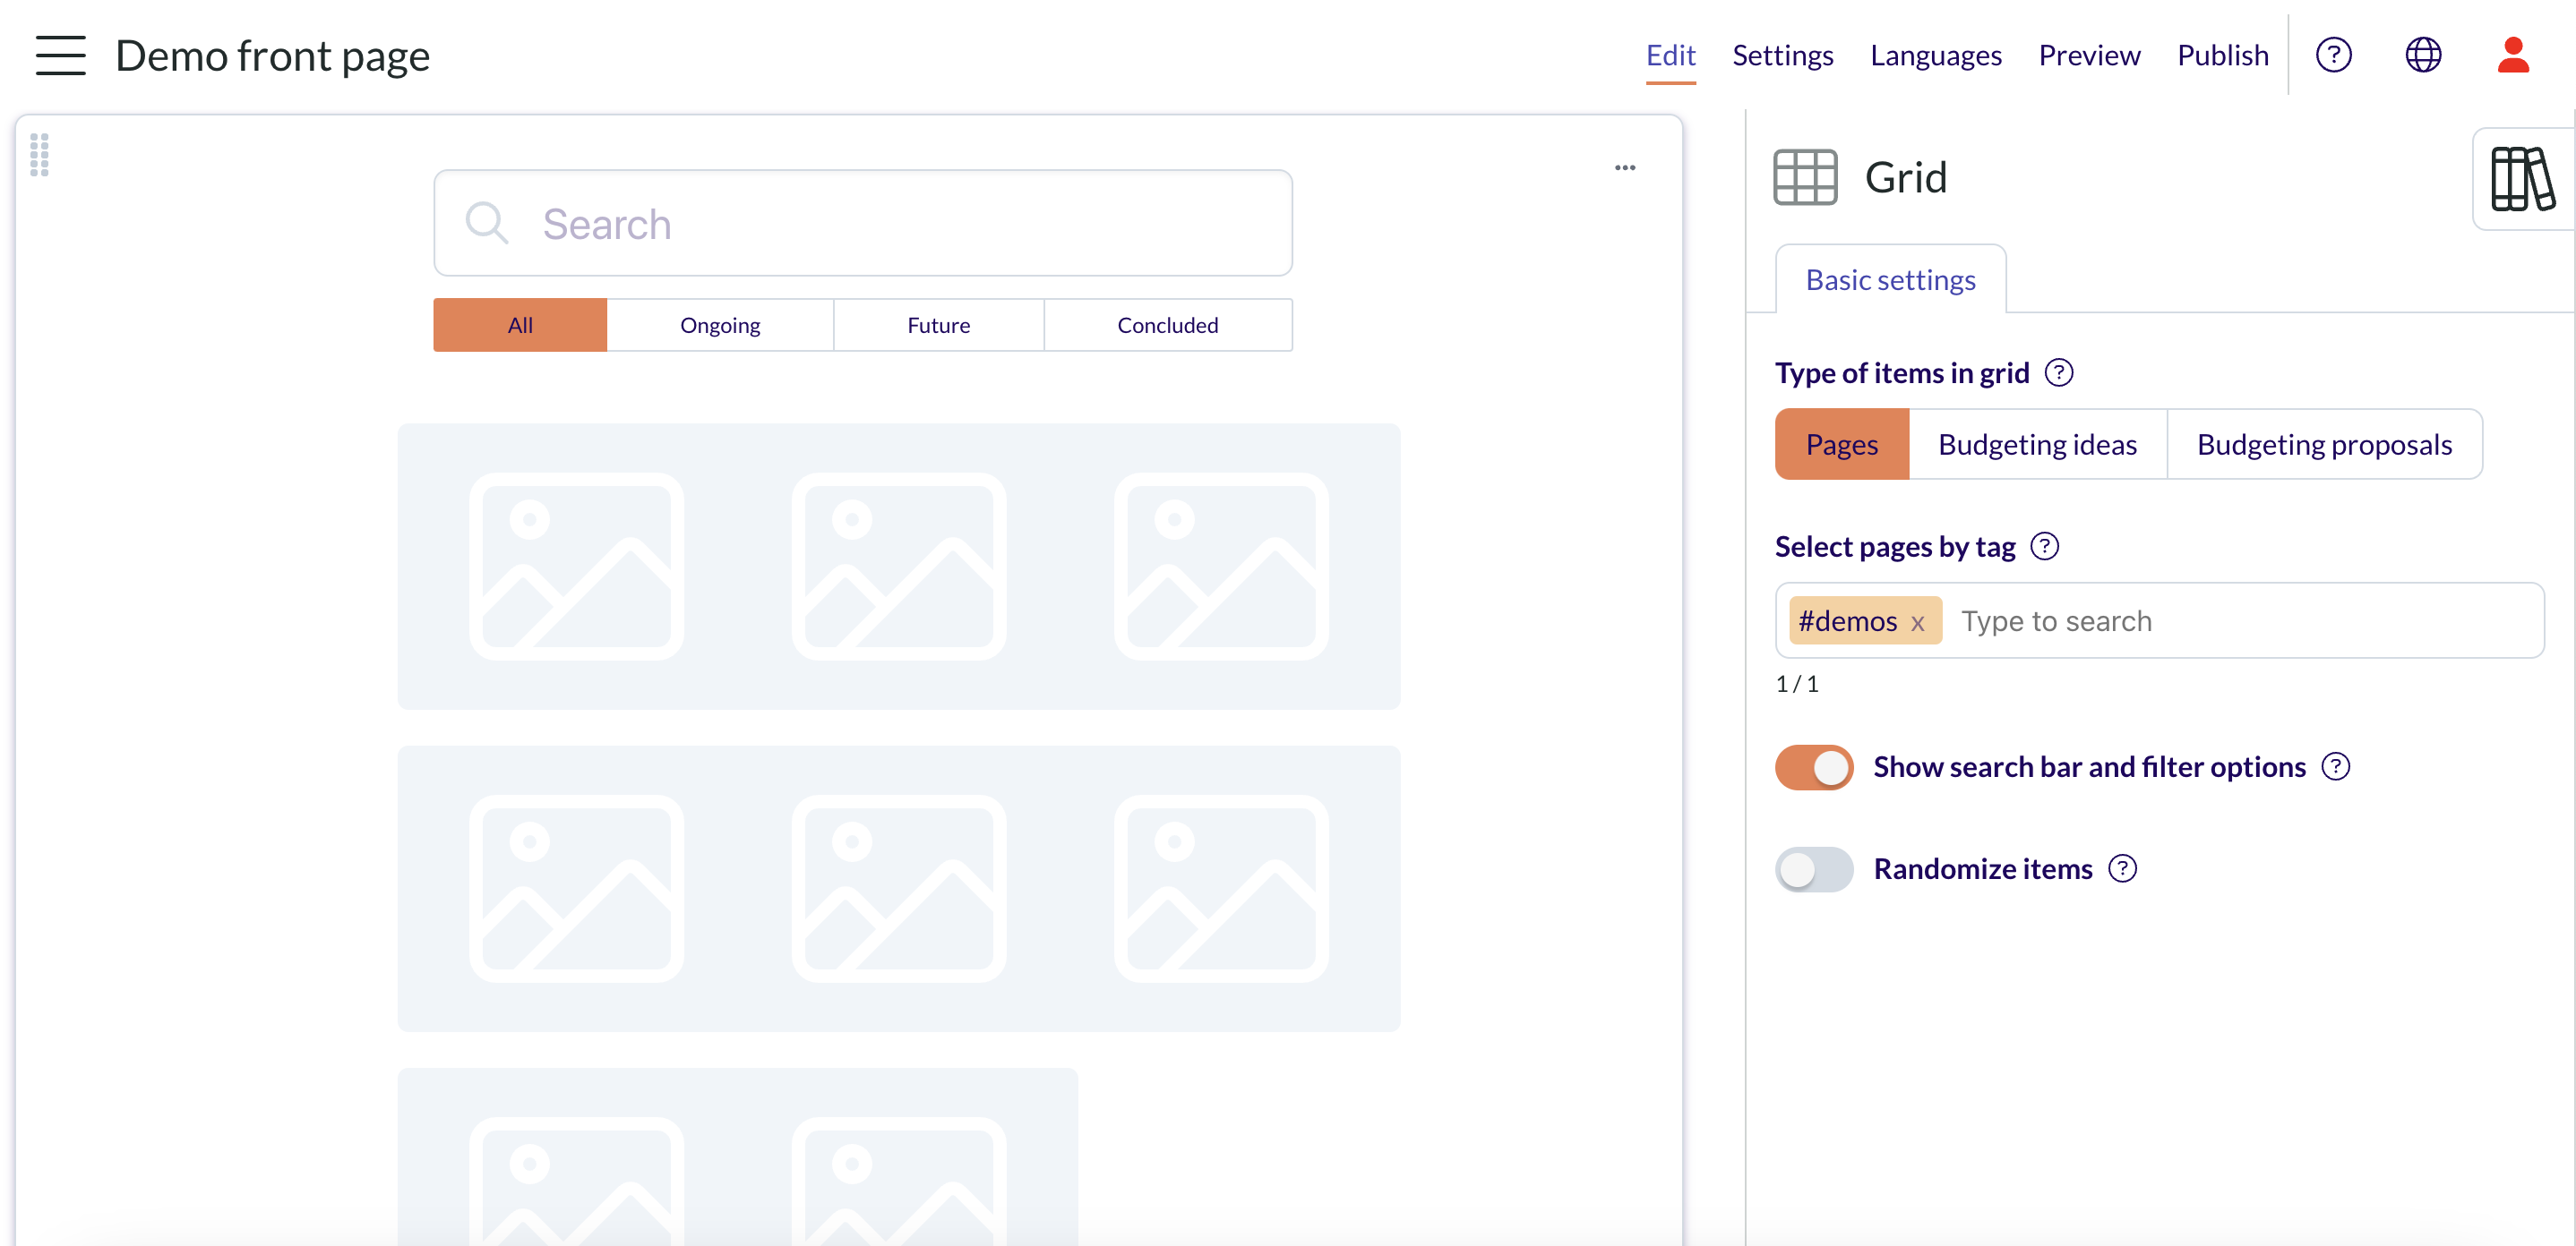Disable Show search bar and filter options
This screenshot has width=2576, height=1246.
coord(1814,767)
